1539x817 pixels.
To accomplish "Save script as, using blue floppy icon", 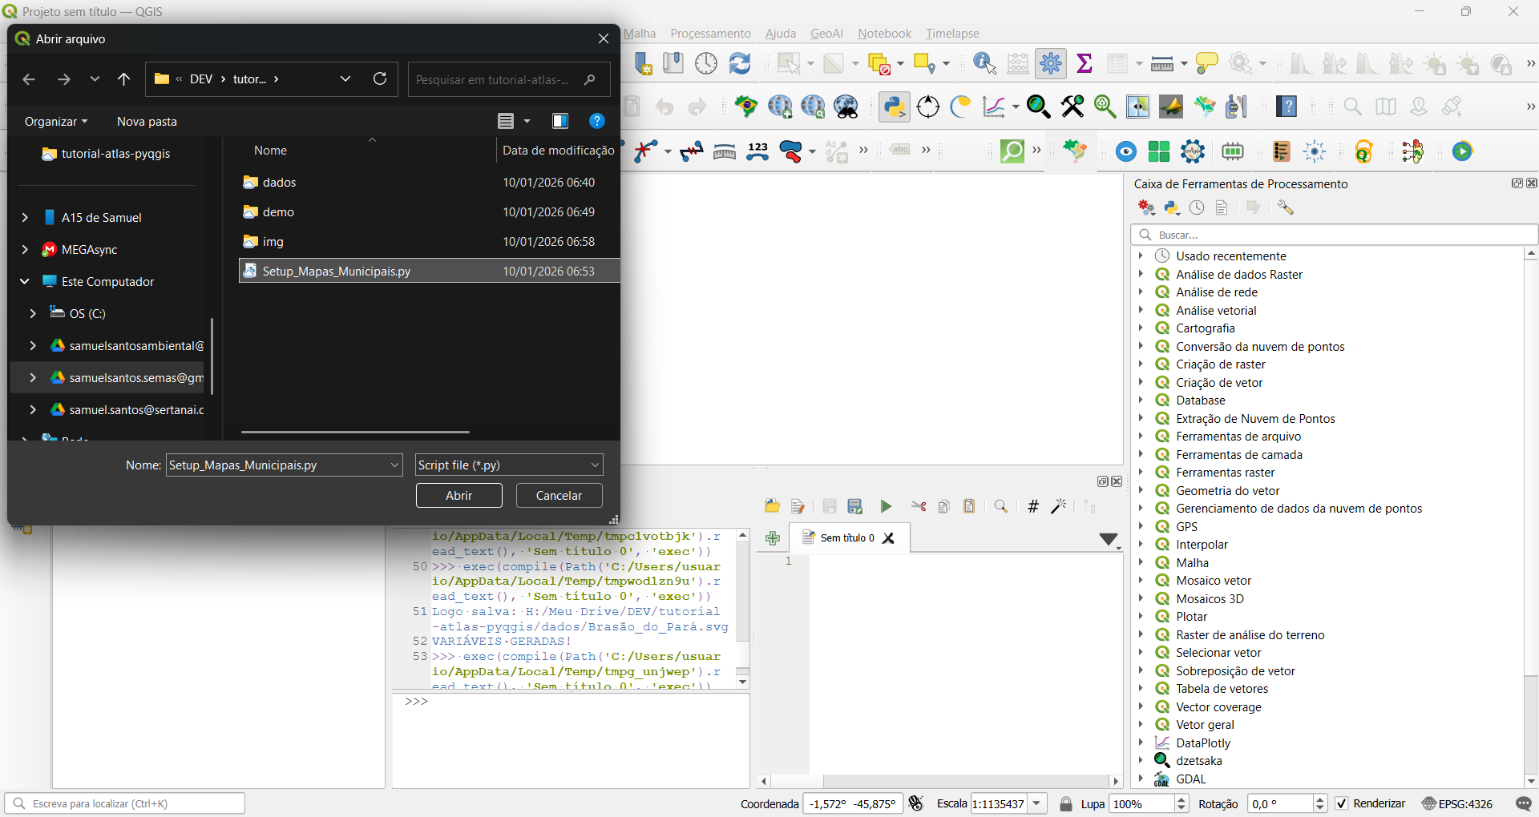I will point(854,505).
